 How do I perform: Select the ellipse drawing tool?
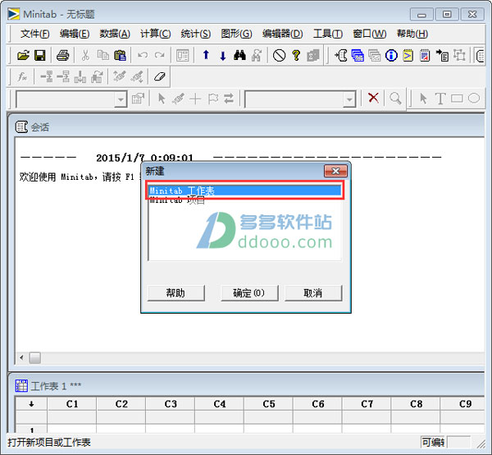(x=474, y=98)
